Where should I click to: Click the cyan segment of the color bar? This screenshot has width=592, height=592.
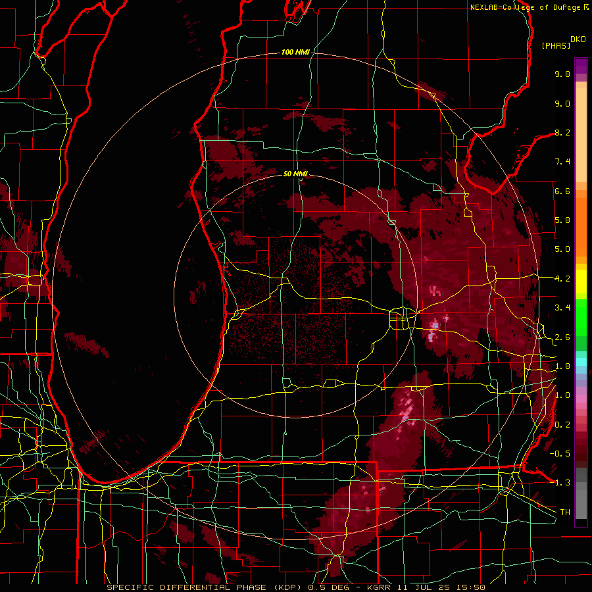click(x=581, y=362)
